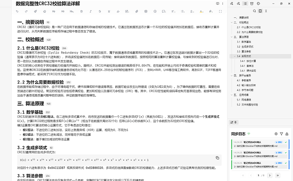Jump to 4.2 输入输出反转 in the outline
This screenshot has width=293, height=181.
(246, 85)
